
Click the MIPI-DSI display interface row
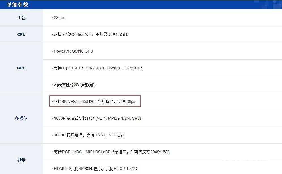[x=111, y=152]
